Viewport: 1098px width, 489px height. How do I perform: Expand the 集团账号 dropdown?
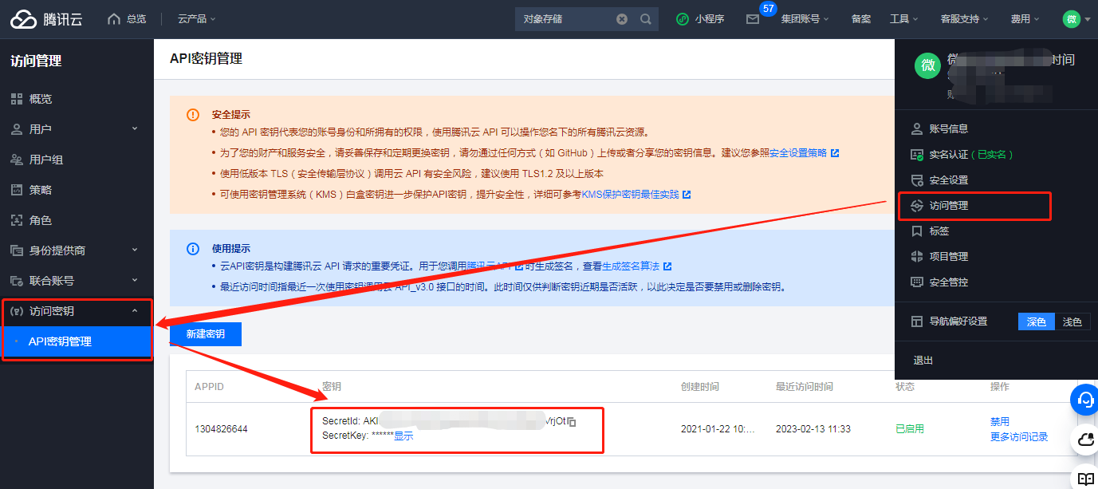[805, 19]
